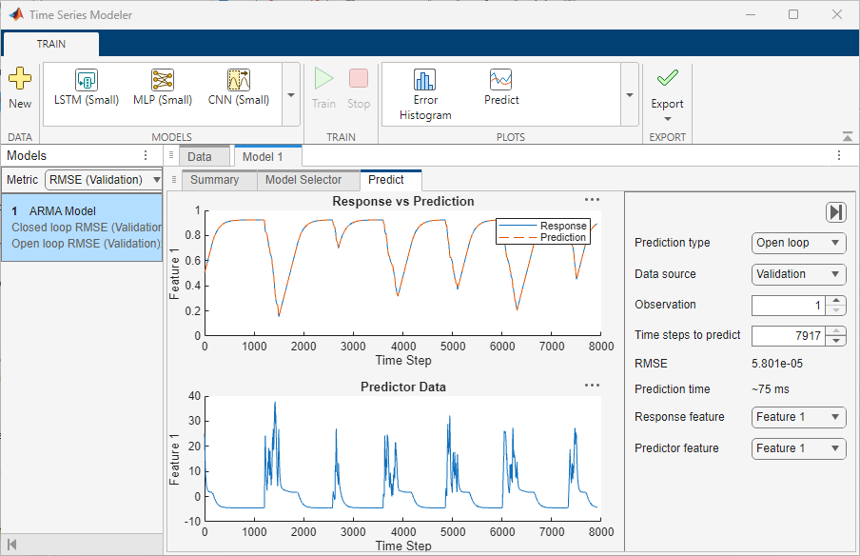Click the skip-to-last-observation icon
This screenshot has height=556, width=860.
(x=835, y=212)
